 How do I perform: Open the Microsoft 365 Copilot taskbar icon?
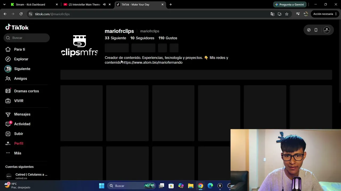(x=181, y=186)
